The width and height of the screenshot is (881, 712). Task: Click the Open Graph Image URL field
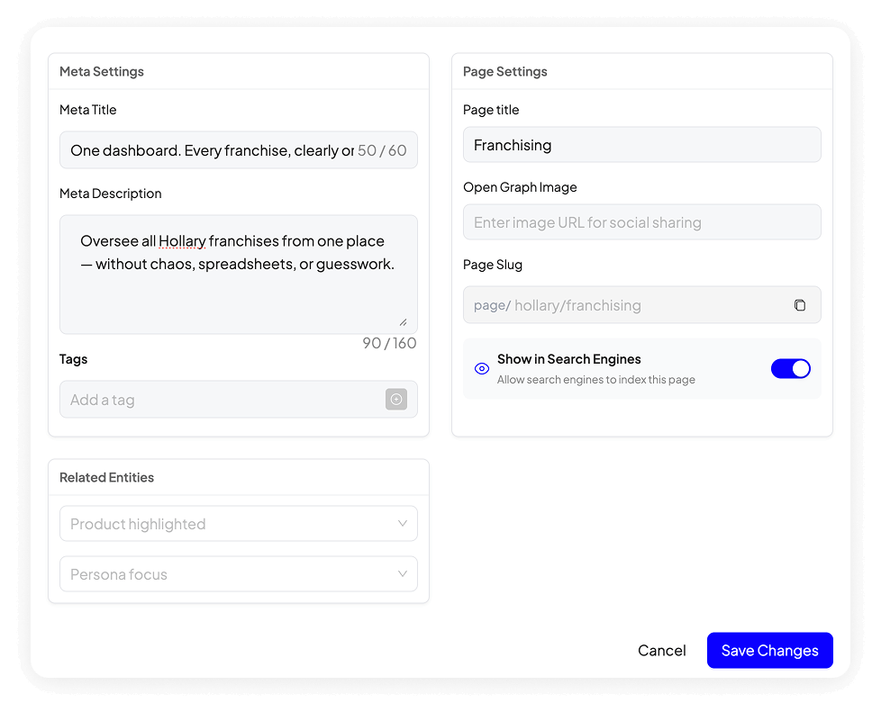click(x=641, y=222)
